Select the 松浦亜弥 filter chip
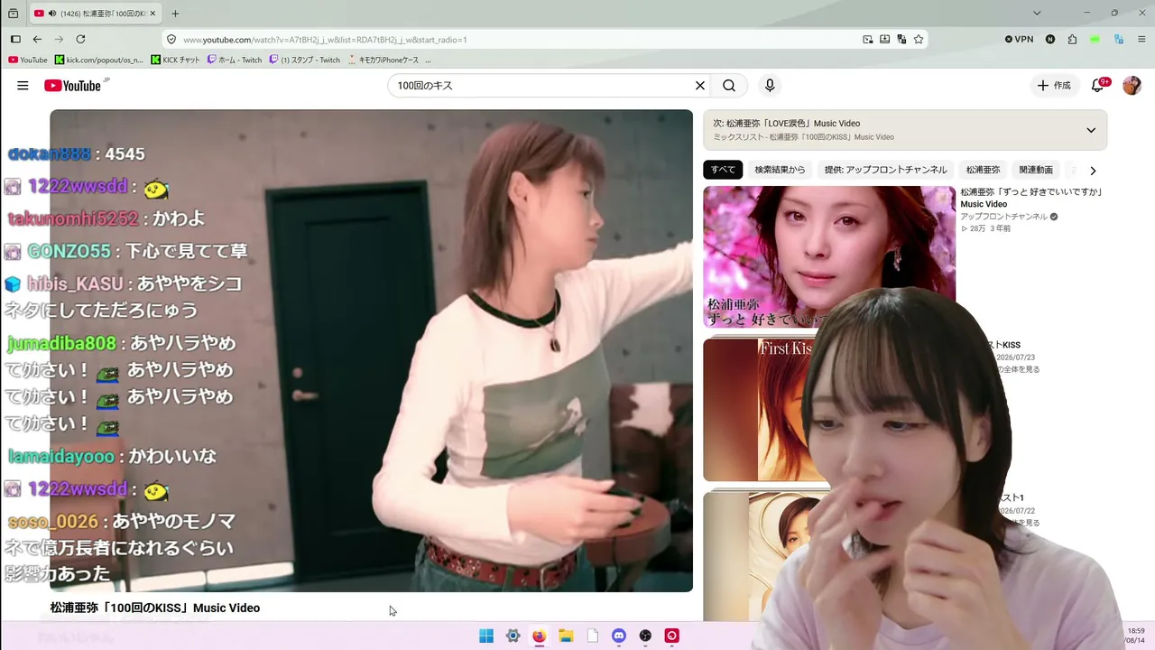This screenshot has width=1155, height=650. pyautogui.click(x=983, y=170)
